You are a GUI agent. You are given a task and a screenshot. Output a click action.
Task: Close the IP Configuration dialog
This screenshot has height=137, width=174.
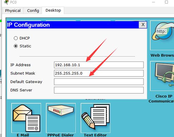click(143, 24)
